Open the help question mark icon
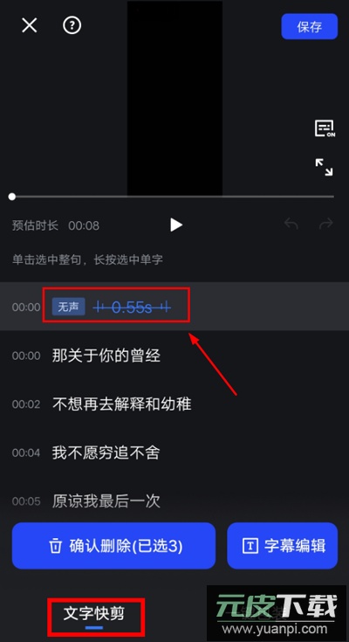The image size is (349, 642). tap(72, 25)
